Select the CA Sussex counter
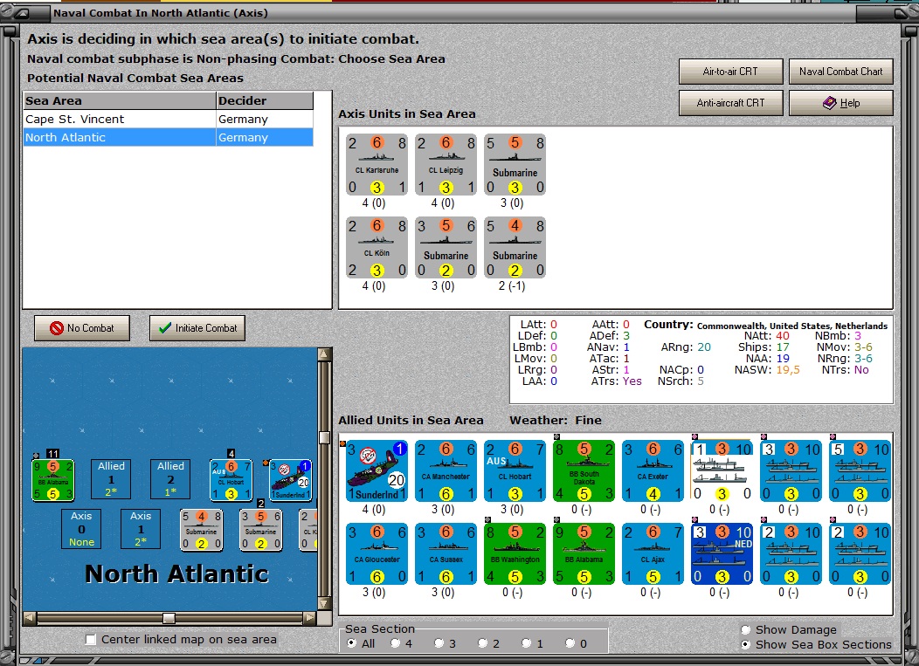Viewport: 919px width, 666px height. [x=446, y=553]
